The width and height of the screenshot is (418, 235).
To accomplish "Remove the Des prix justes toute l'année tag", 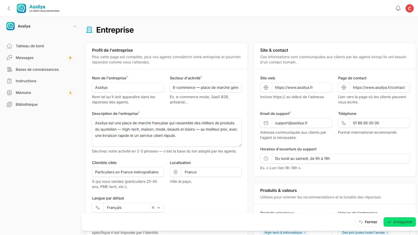I will click(387, 233).
